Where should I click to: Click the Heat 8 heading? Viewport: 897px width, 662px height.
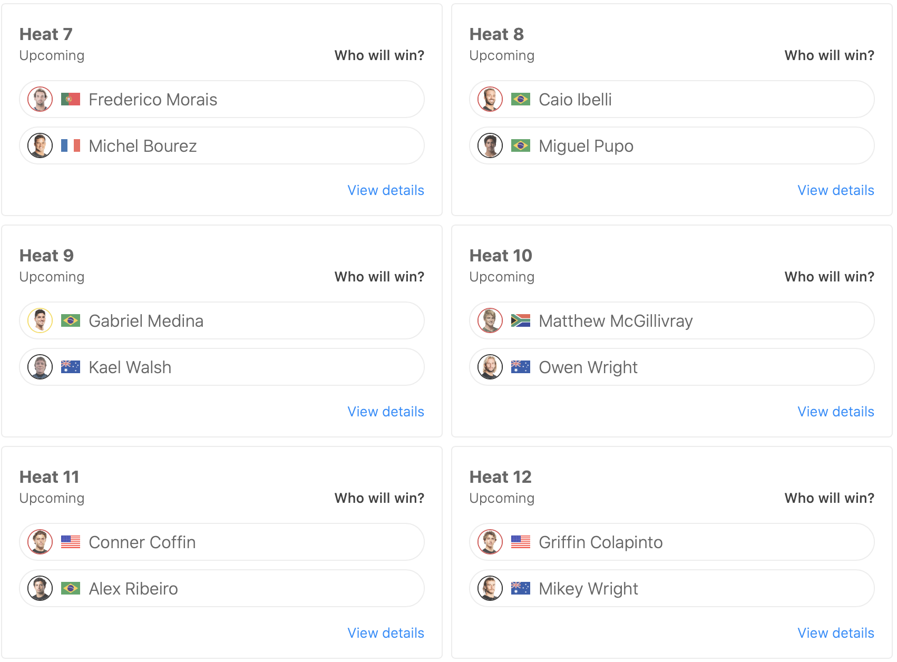pos(496,34)
